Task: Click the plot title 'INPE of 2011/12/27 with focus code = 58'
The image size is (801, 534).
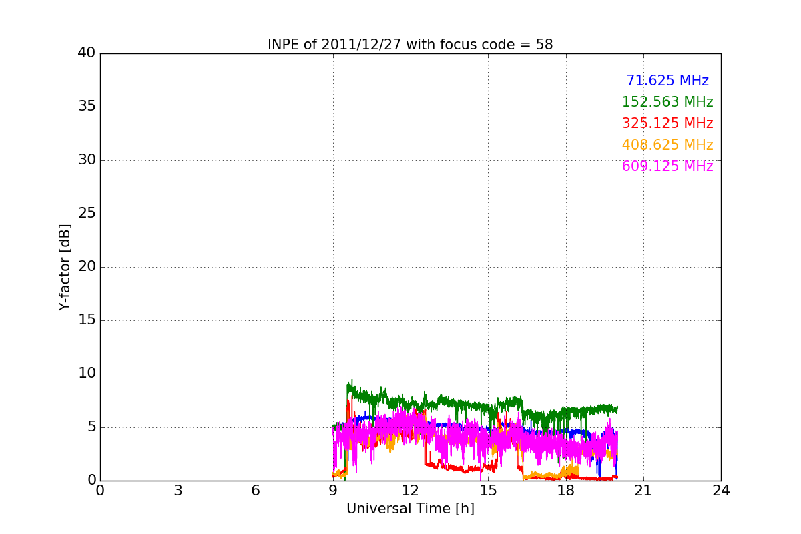Action: (410, 45)
